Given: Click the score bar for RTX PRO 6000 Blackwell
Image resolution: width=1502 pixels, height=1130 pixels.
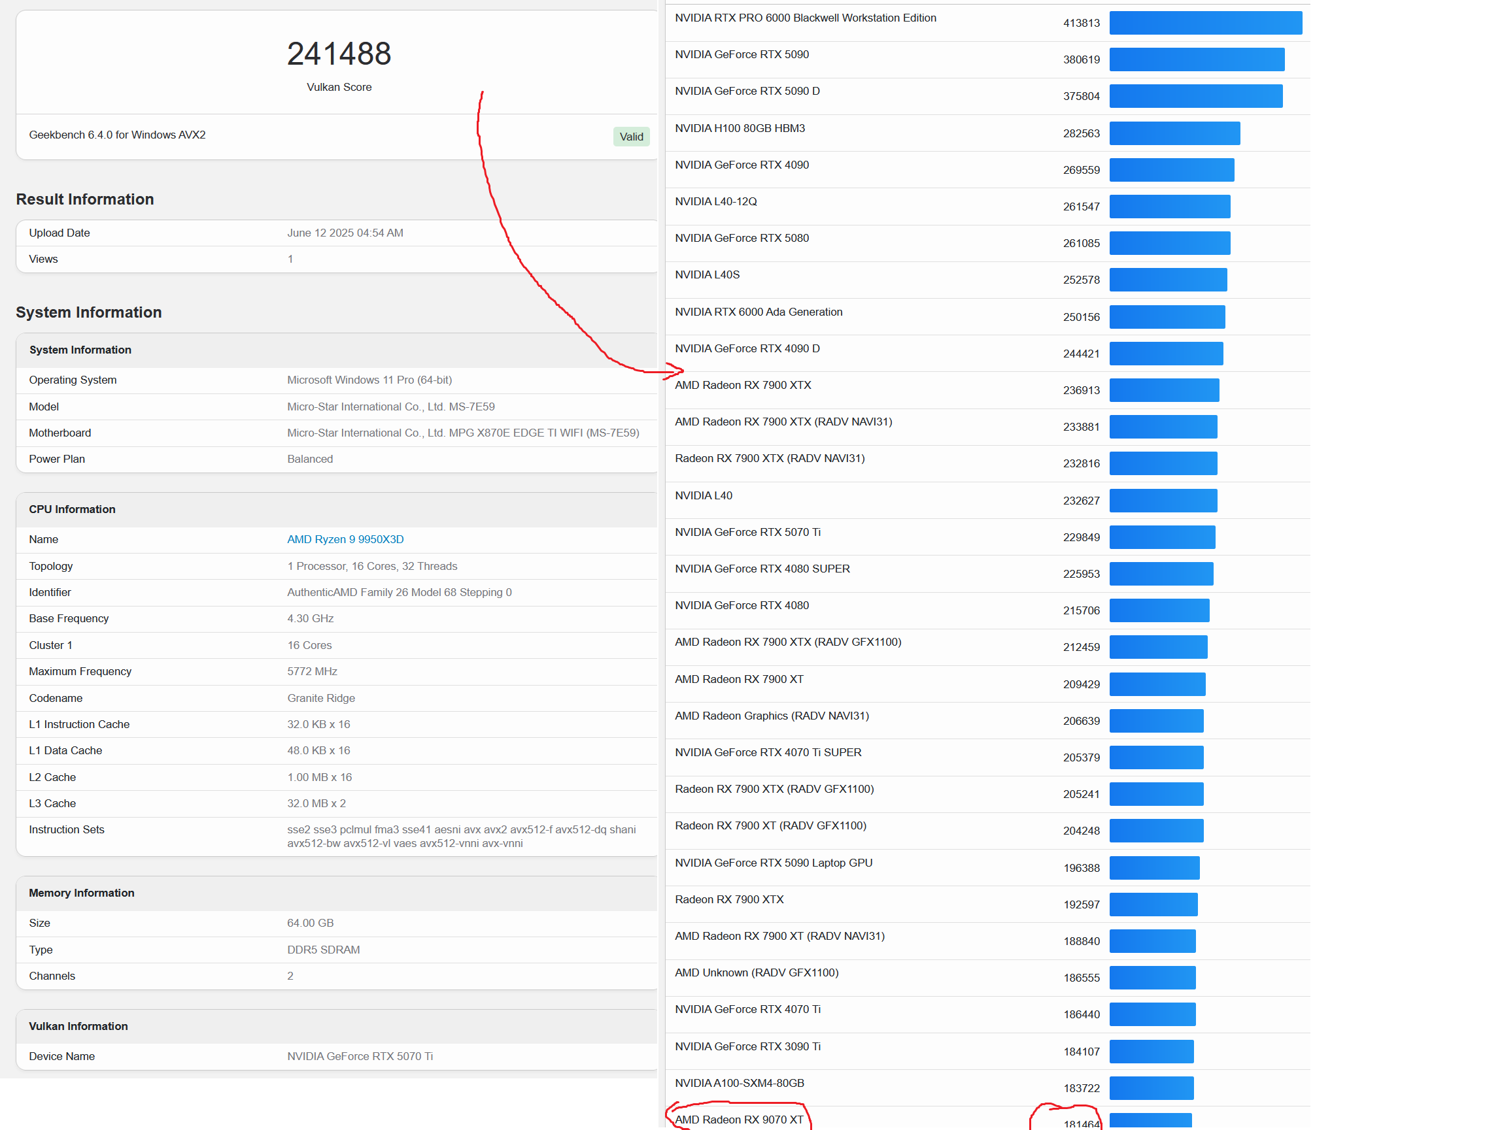Looking at the screenshot, I should coord(1205,23).
